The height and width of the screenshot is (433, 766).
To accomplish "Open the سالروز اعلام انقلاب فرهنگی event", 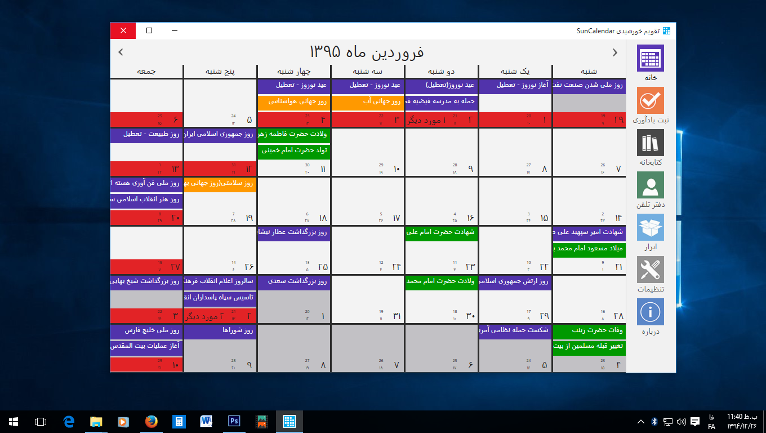I will (x=220, y=282).
